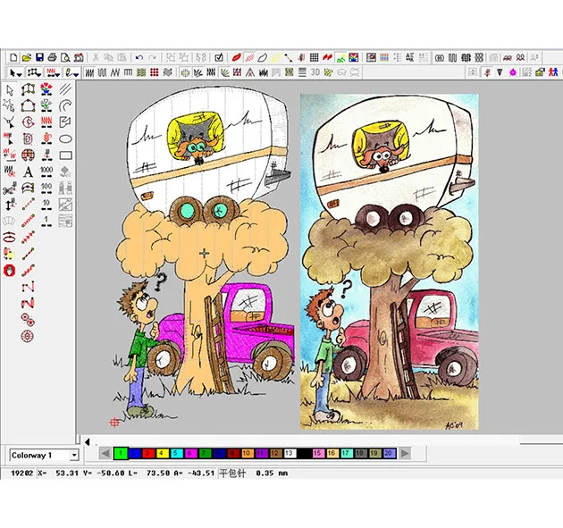The width and height of the screenshot is (563, 528).
Task: Click the scissors cut tool in toolbox
Action: pyautogui.click(x=10, y=188)
